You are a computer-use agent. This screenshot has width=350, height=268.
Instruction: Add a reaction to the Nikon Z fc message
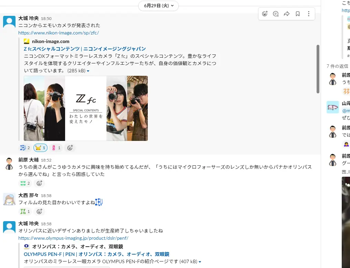click(x=70, y=148)
